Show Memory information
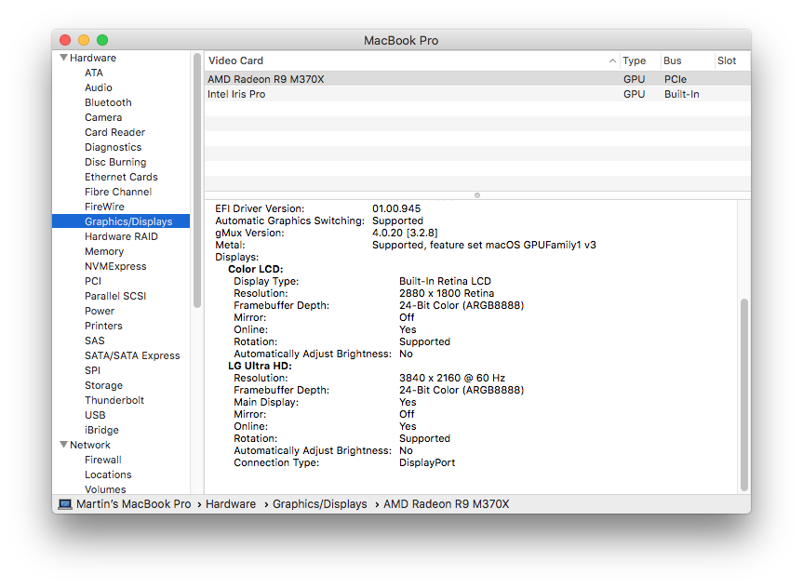This screenshot has width=803, height=588. 104,251
